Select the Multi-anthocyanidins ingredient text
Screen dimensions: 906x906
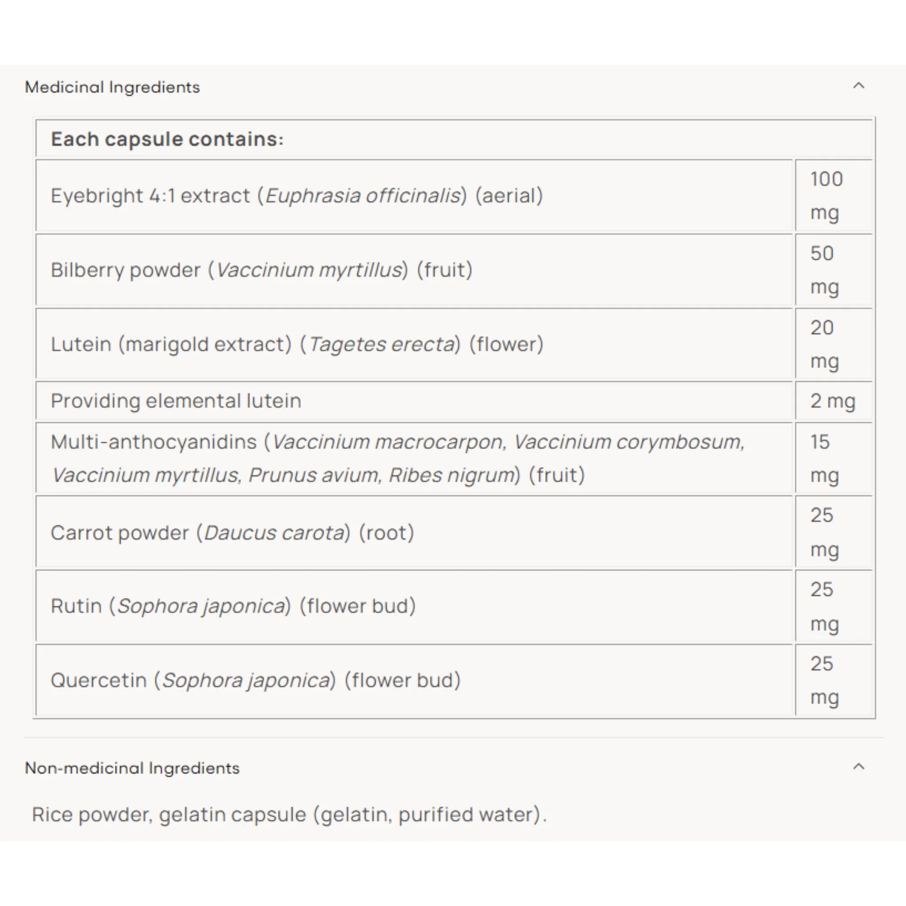(x=398, y=458)
